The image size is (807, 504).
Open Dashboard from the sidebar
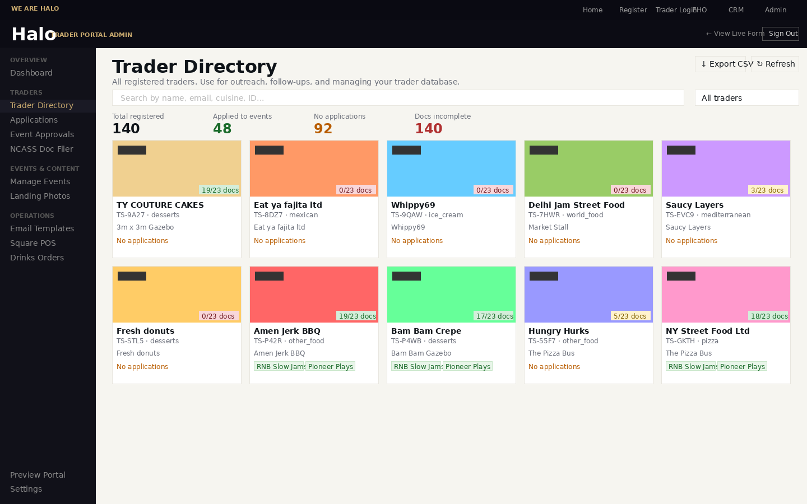pos(31,73)
